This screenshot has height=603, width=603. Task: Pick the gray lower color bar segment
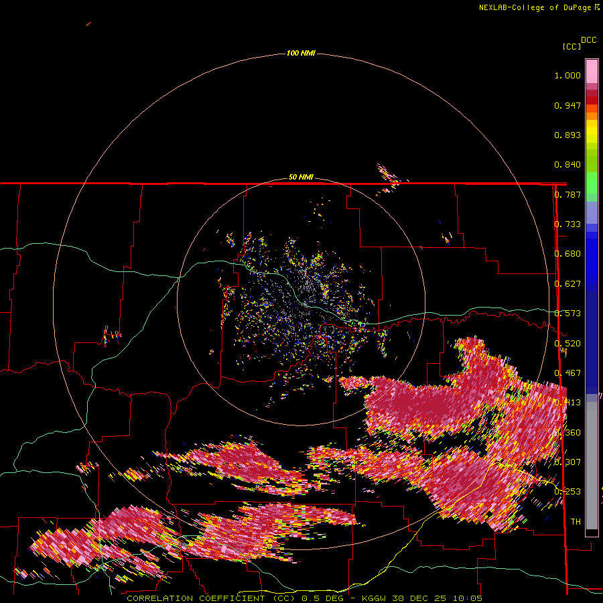coord(592,466)
